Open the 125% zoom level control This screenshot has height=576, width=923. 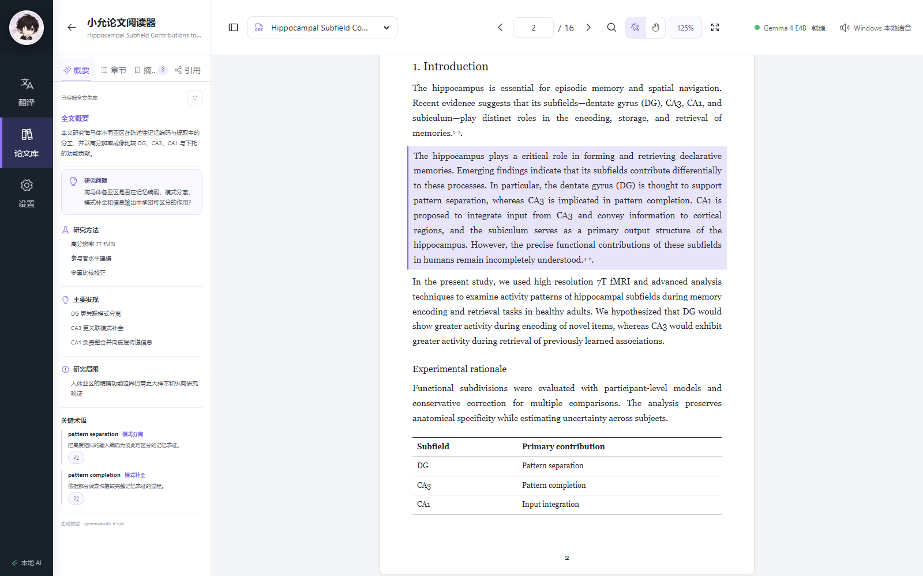click(685, 28)
